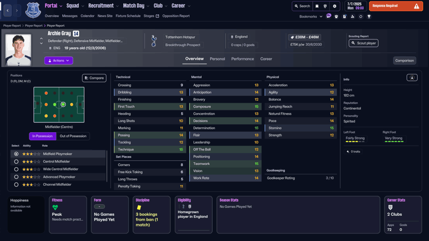
Task: Click the player info icon in Info panel
Action: tap(412, 78)
